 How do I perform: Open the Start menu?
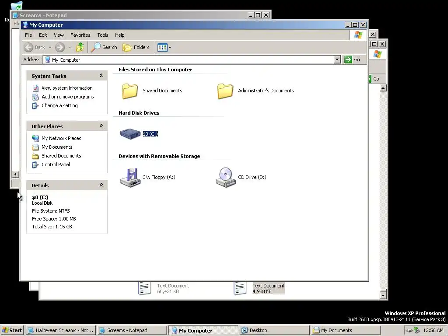point(12,330)
